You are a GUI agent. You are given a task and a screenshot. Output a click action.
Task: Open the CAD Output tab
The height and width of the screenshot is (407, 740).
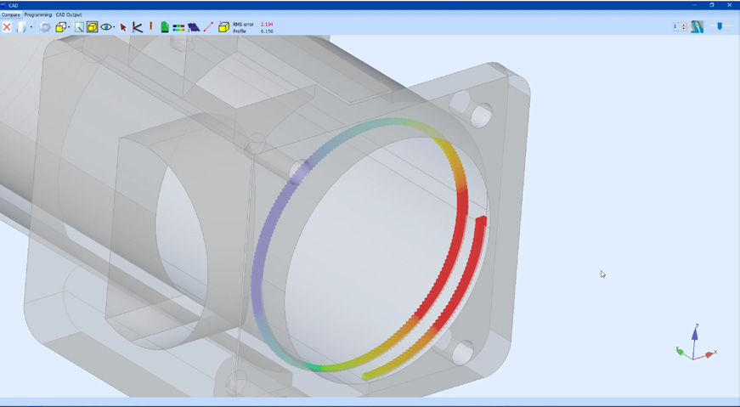coord(69,14)
